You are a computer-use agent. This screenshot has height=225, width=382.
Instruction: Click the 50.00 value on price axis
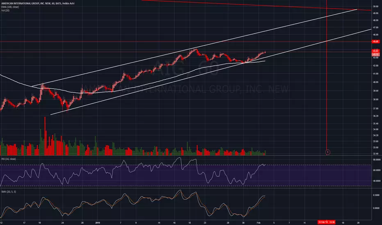[x=375, y=7]
